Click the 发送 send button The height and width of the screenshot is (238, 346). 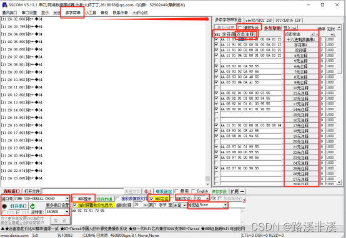click(x=60, y=221)
